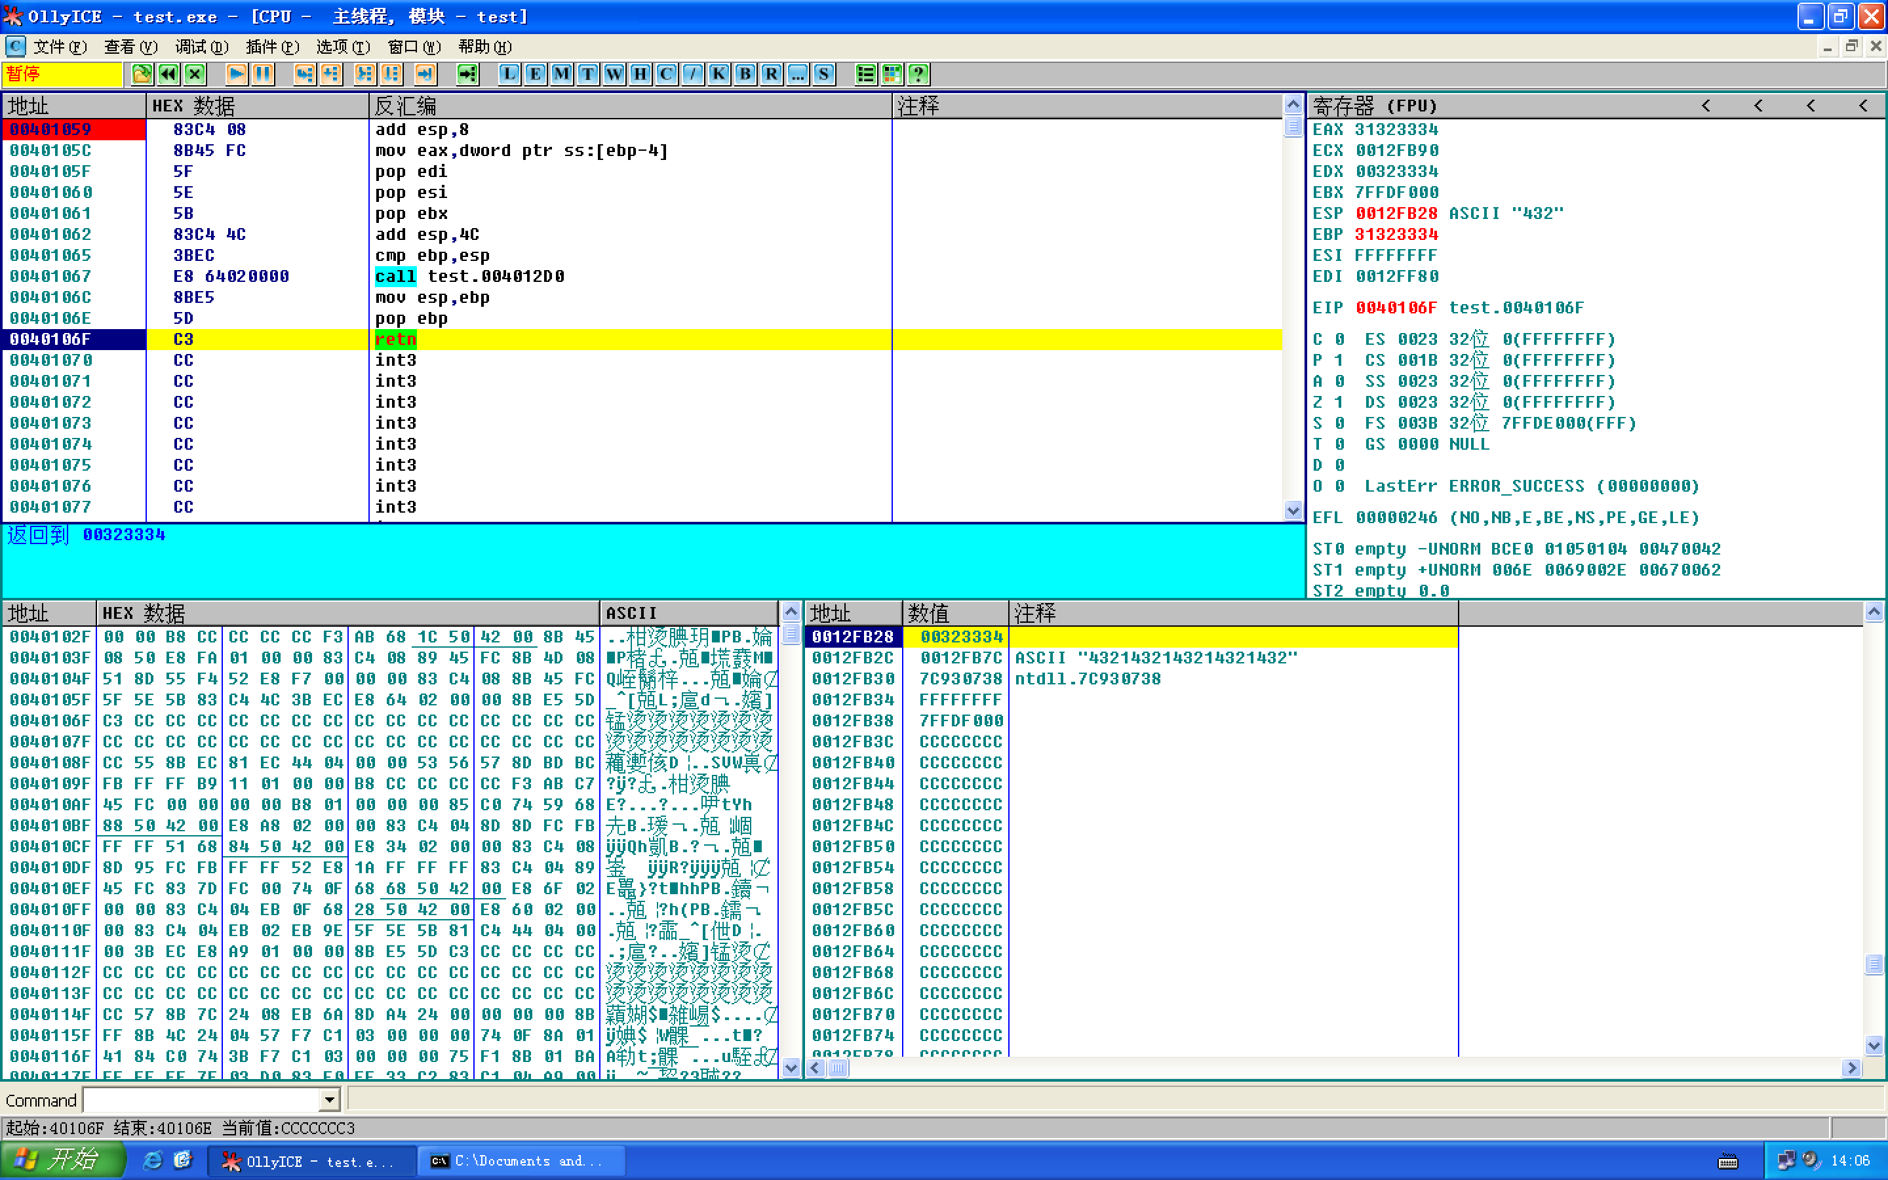
Task: Open Patches window with slash button
Action: [693, 74]
